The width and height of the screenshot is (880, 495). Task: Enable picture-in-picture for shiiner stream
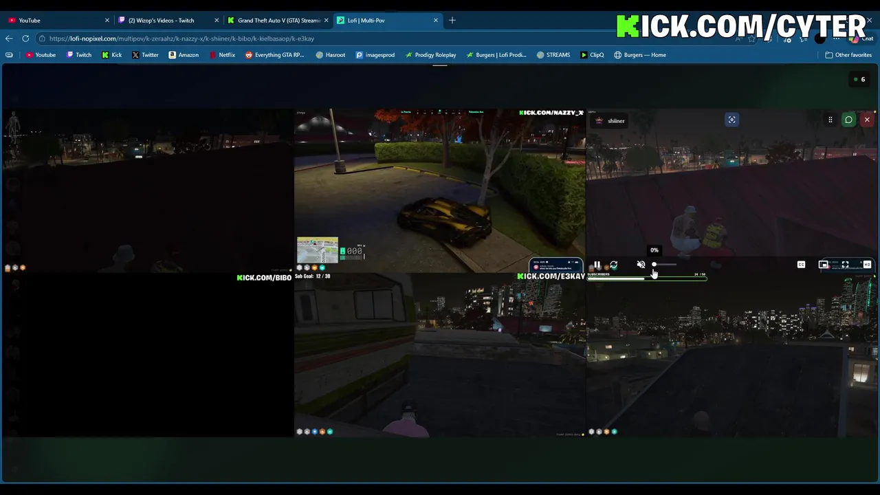click(823, 265)
